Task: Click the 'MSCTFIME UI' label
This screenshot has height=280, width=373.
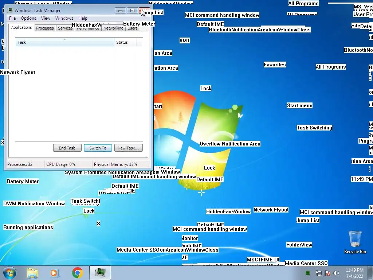Action: (263, 260)
